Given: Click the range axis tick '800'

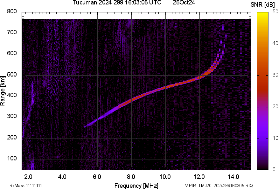Looking at the screenshot, I should [x=12, y=11].
